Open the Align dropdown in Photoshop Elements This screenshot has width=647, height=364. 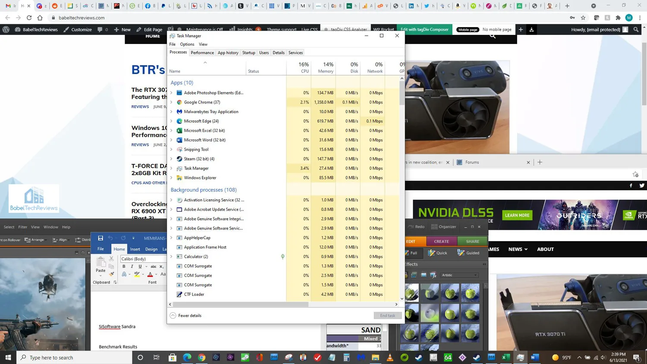point(60,240)
